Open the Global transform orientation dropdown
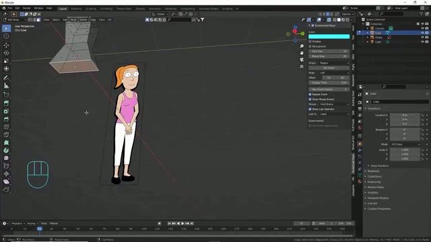This screenshot has height=242, width=431. pos(160,14)
